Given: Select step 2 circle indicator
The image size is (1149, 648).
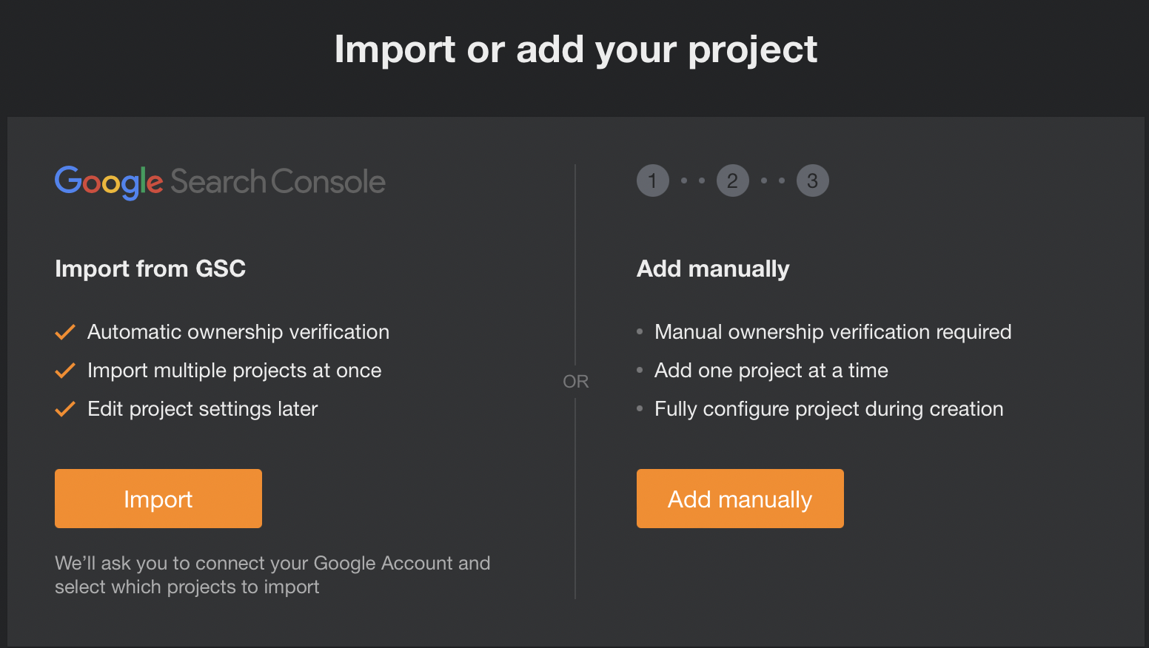Looking at the screenshot, I should pyautogui.click(x=732, y=180).
